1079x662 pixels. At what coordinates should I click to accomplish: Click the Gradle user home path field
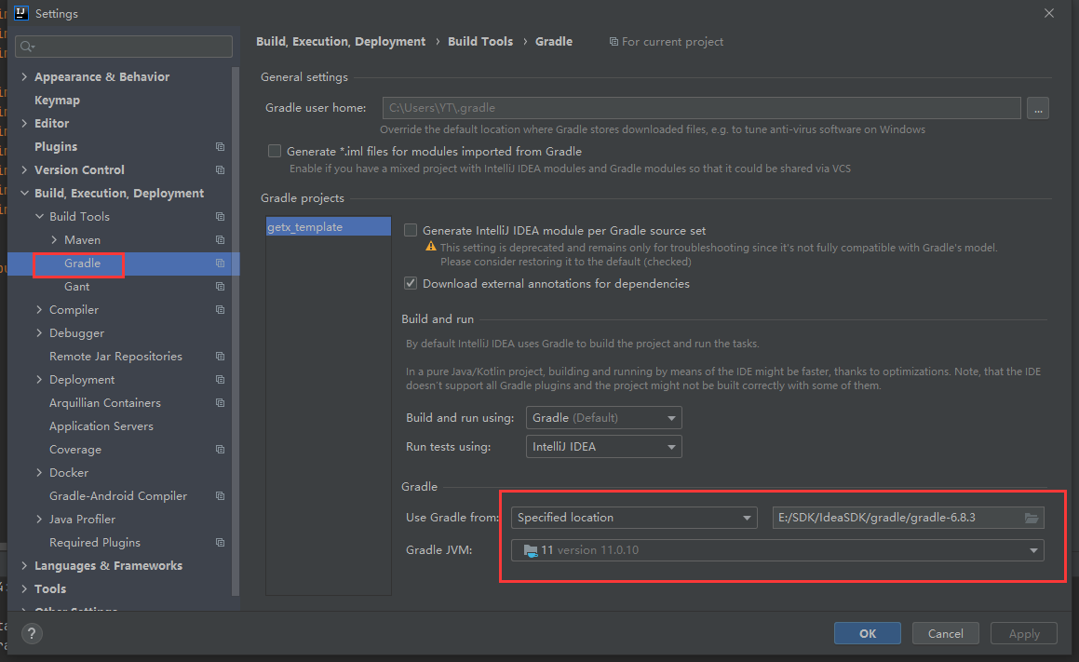[x=701, y=108]
